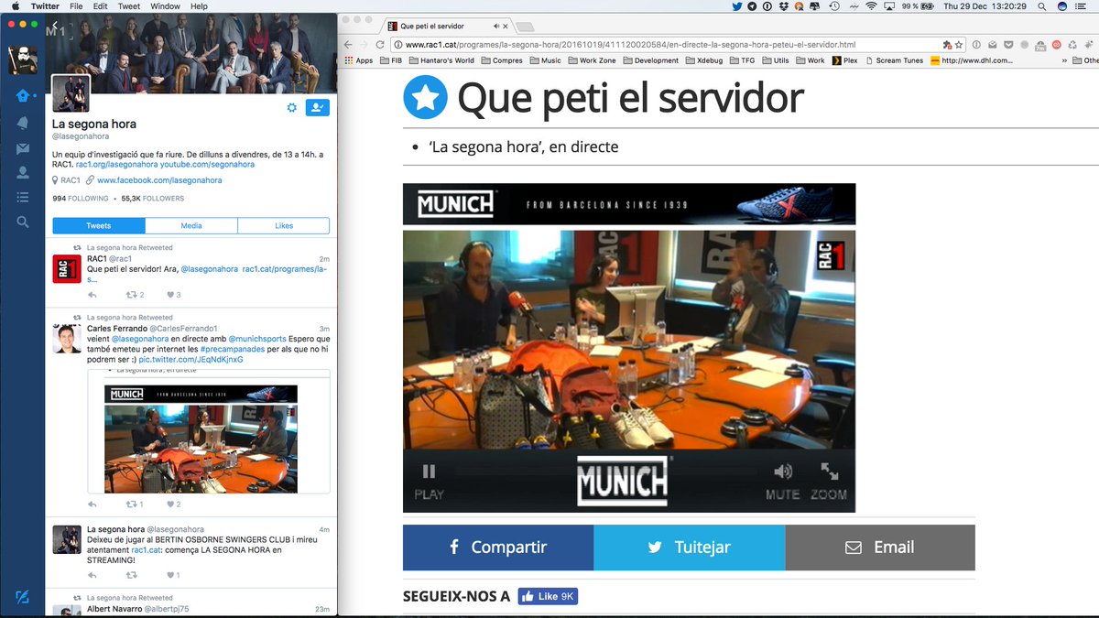The image size is (1099, 618).
Task: Like Carles Ferrando's tweet
Action: click(x=170, y=504)
